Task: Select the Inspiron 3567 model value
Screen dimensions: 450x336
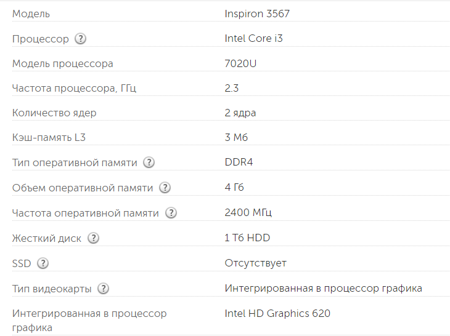Action: point(257,14)
